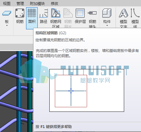Viewport: 141px width, 132px height.
Task: Click the 构件 component tool icon
Action: [107, 13]
